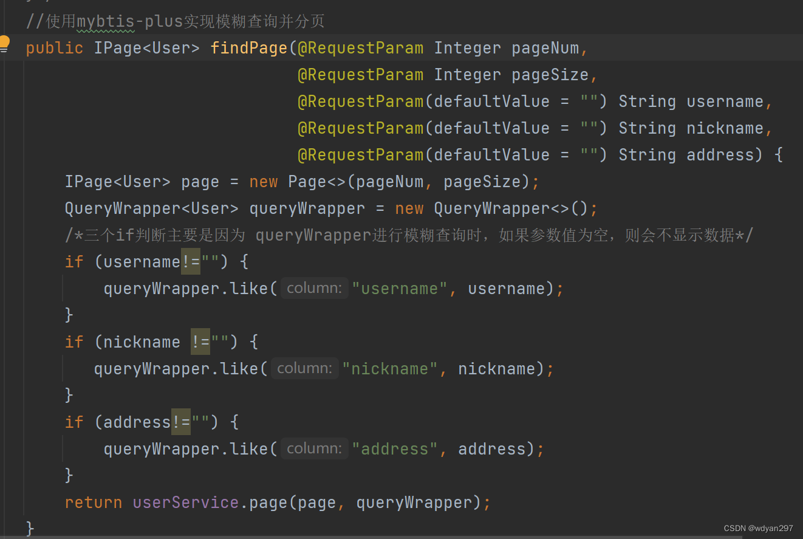Click the highlighted != in nickname condition

pos(200,342)
